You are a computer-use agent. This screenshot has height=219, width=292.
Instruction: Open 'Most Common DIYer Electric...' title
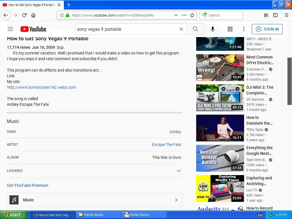tap(260, 60)
